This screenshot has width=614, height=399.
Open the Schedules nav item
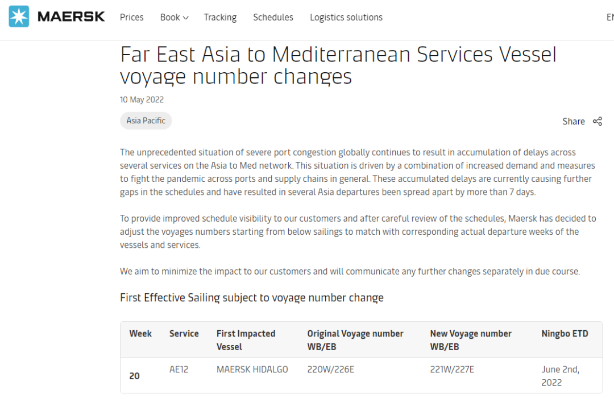pyautogui.click(x=273, y=18)
